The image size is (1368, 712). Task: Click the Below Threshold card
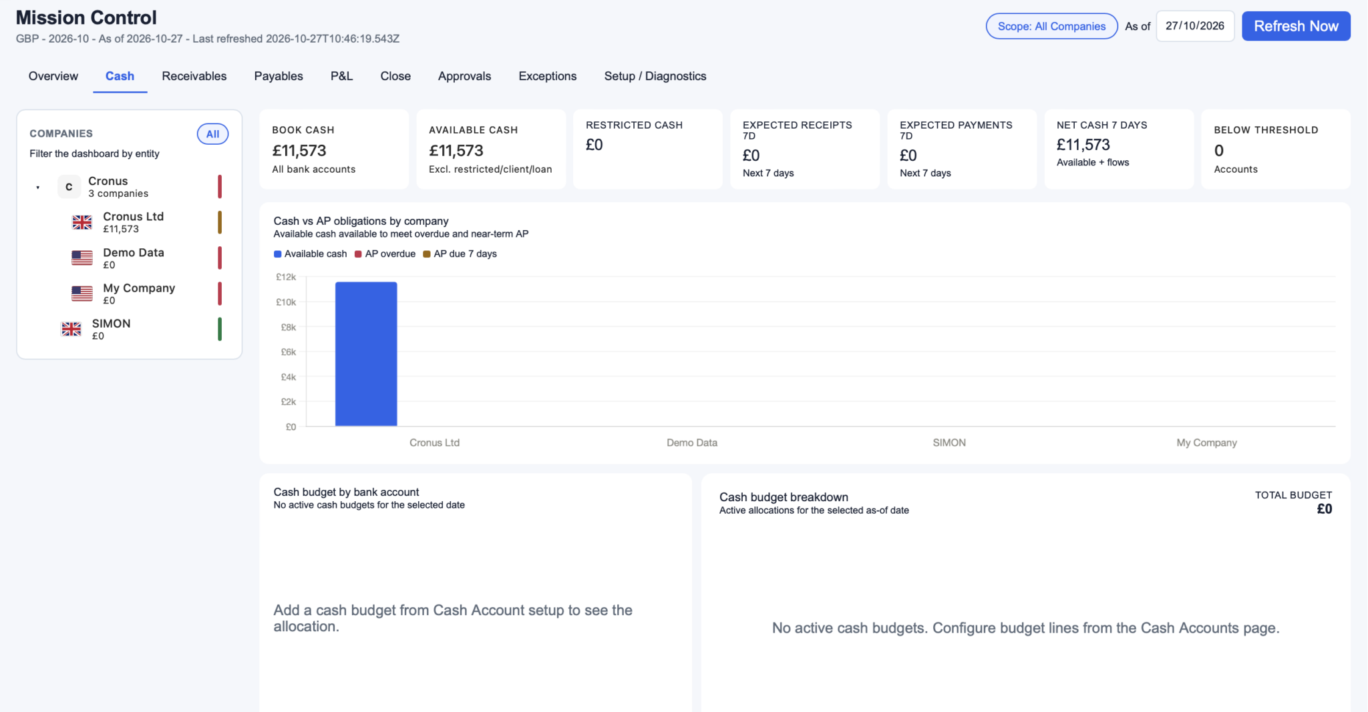(1276, 149)
